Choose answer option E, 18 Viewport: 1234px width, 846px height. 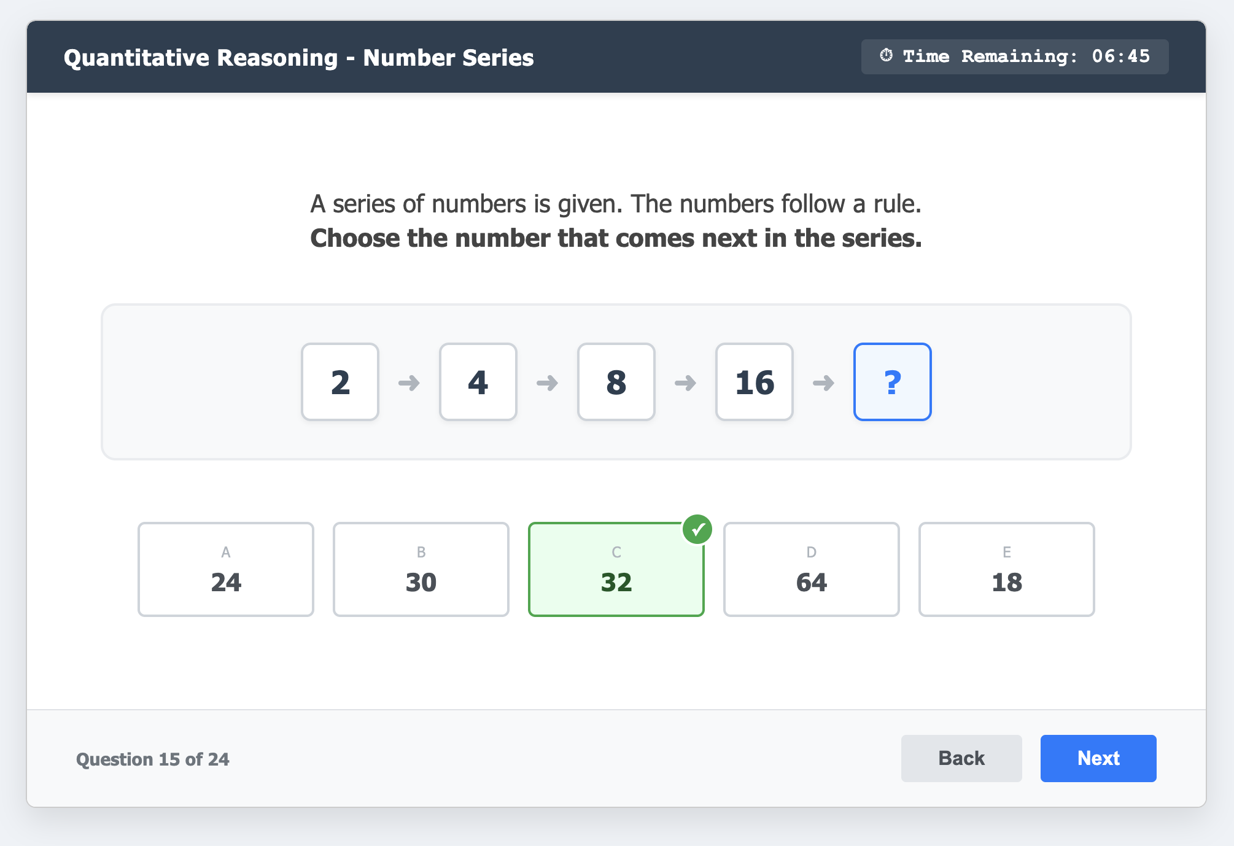click(x=1006, y=569)
